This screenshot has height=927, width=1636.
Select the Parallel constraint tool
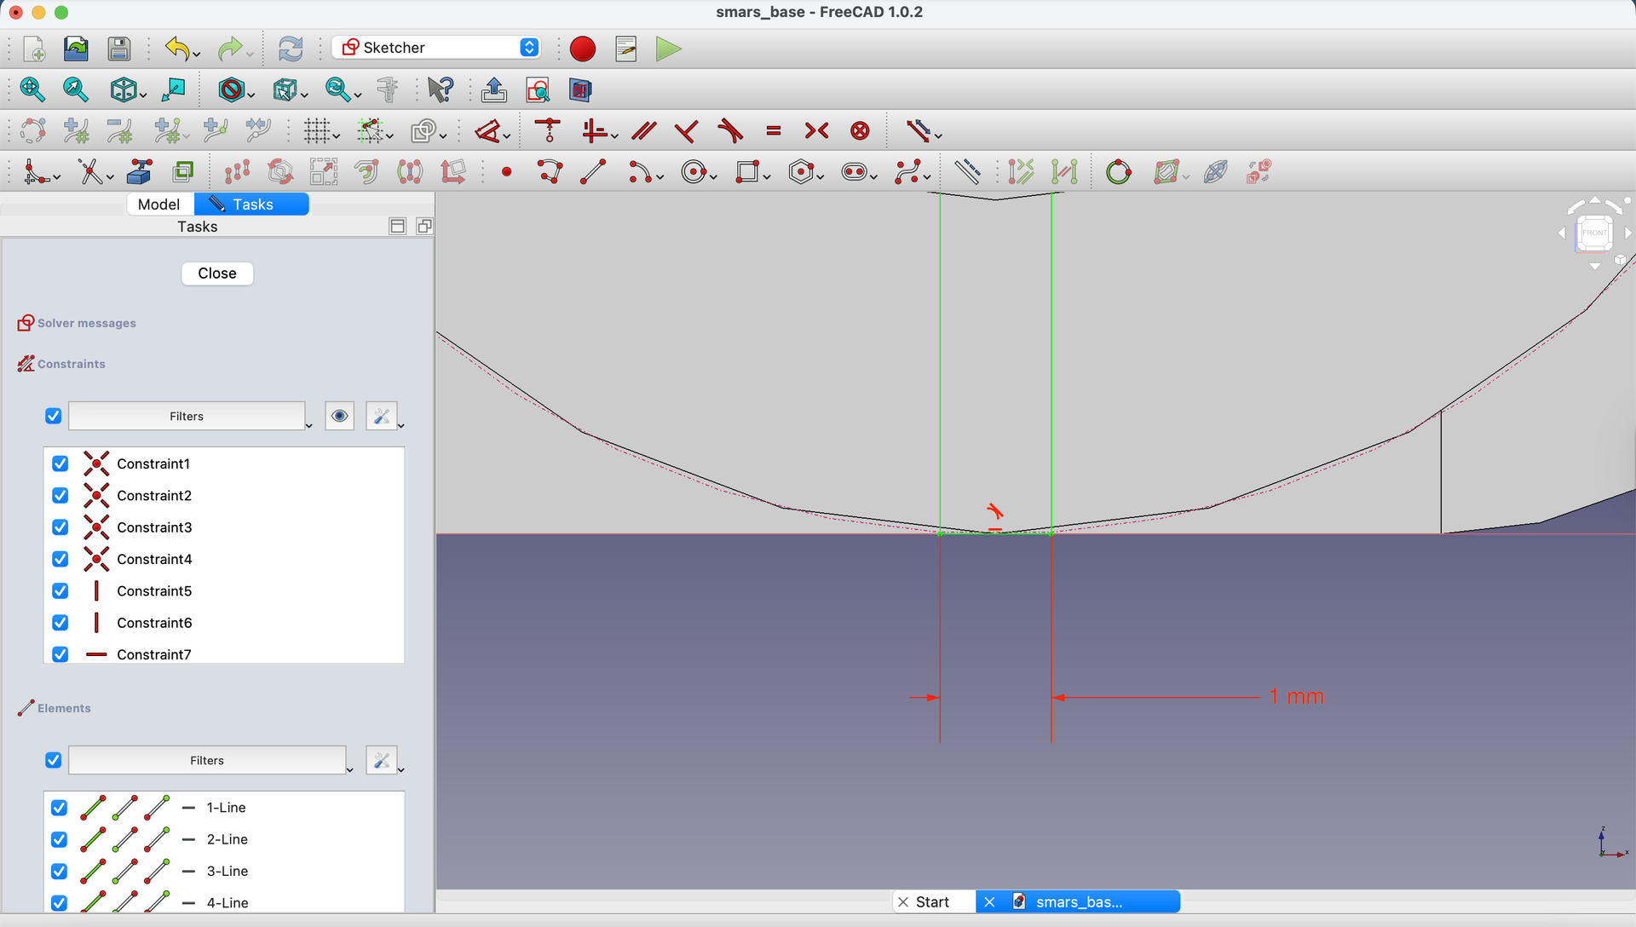pyautogui.click(x=644, y=130)
